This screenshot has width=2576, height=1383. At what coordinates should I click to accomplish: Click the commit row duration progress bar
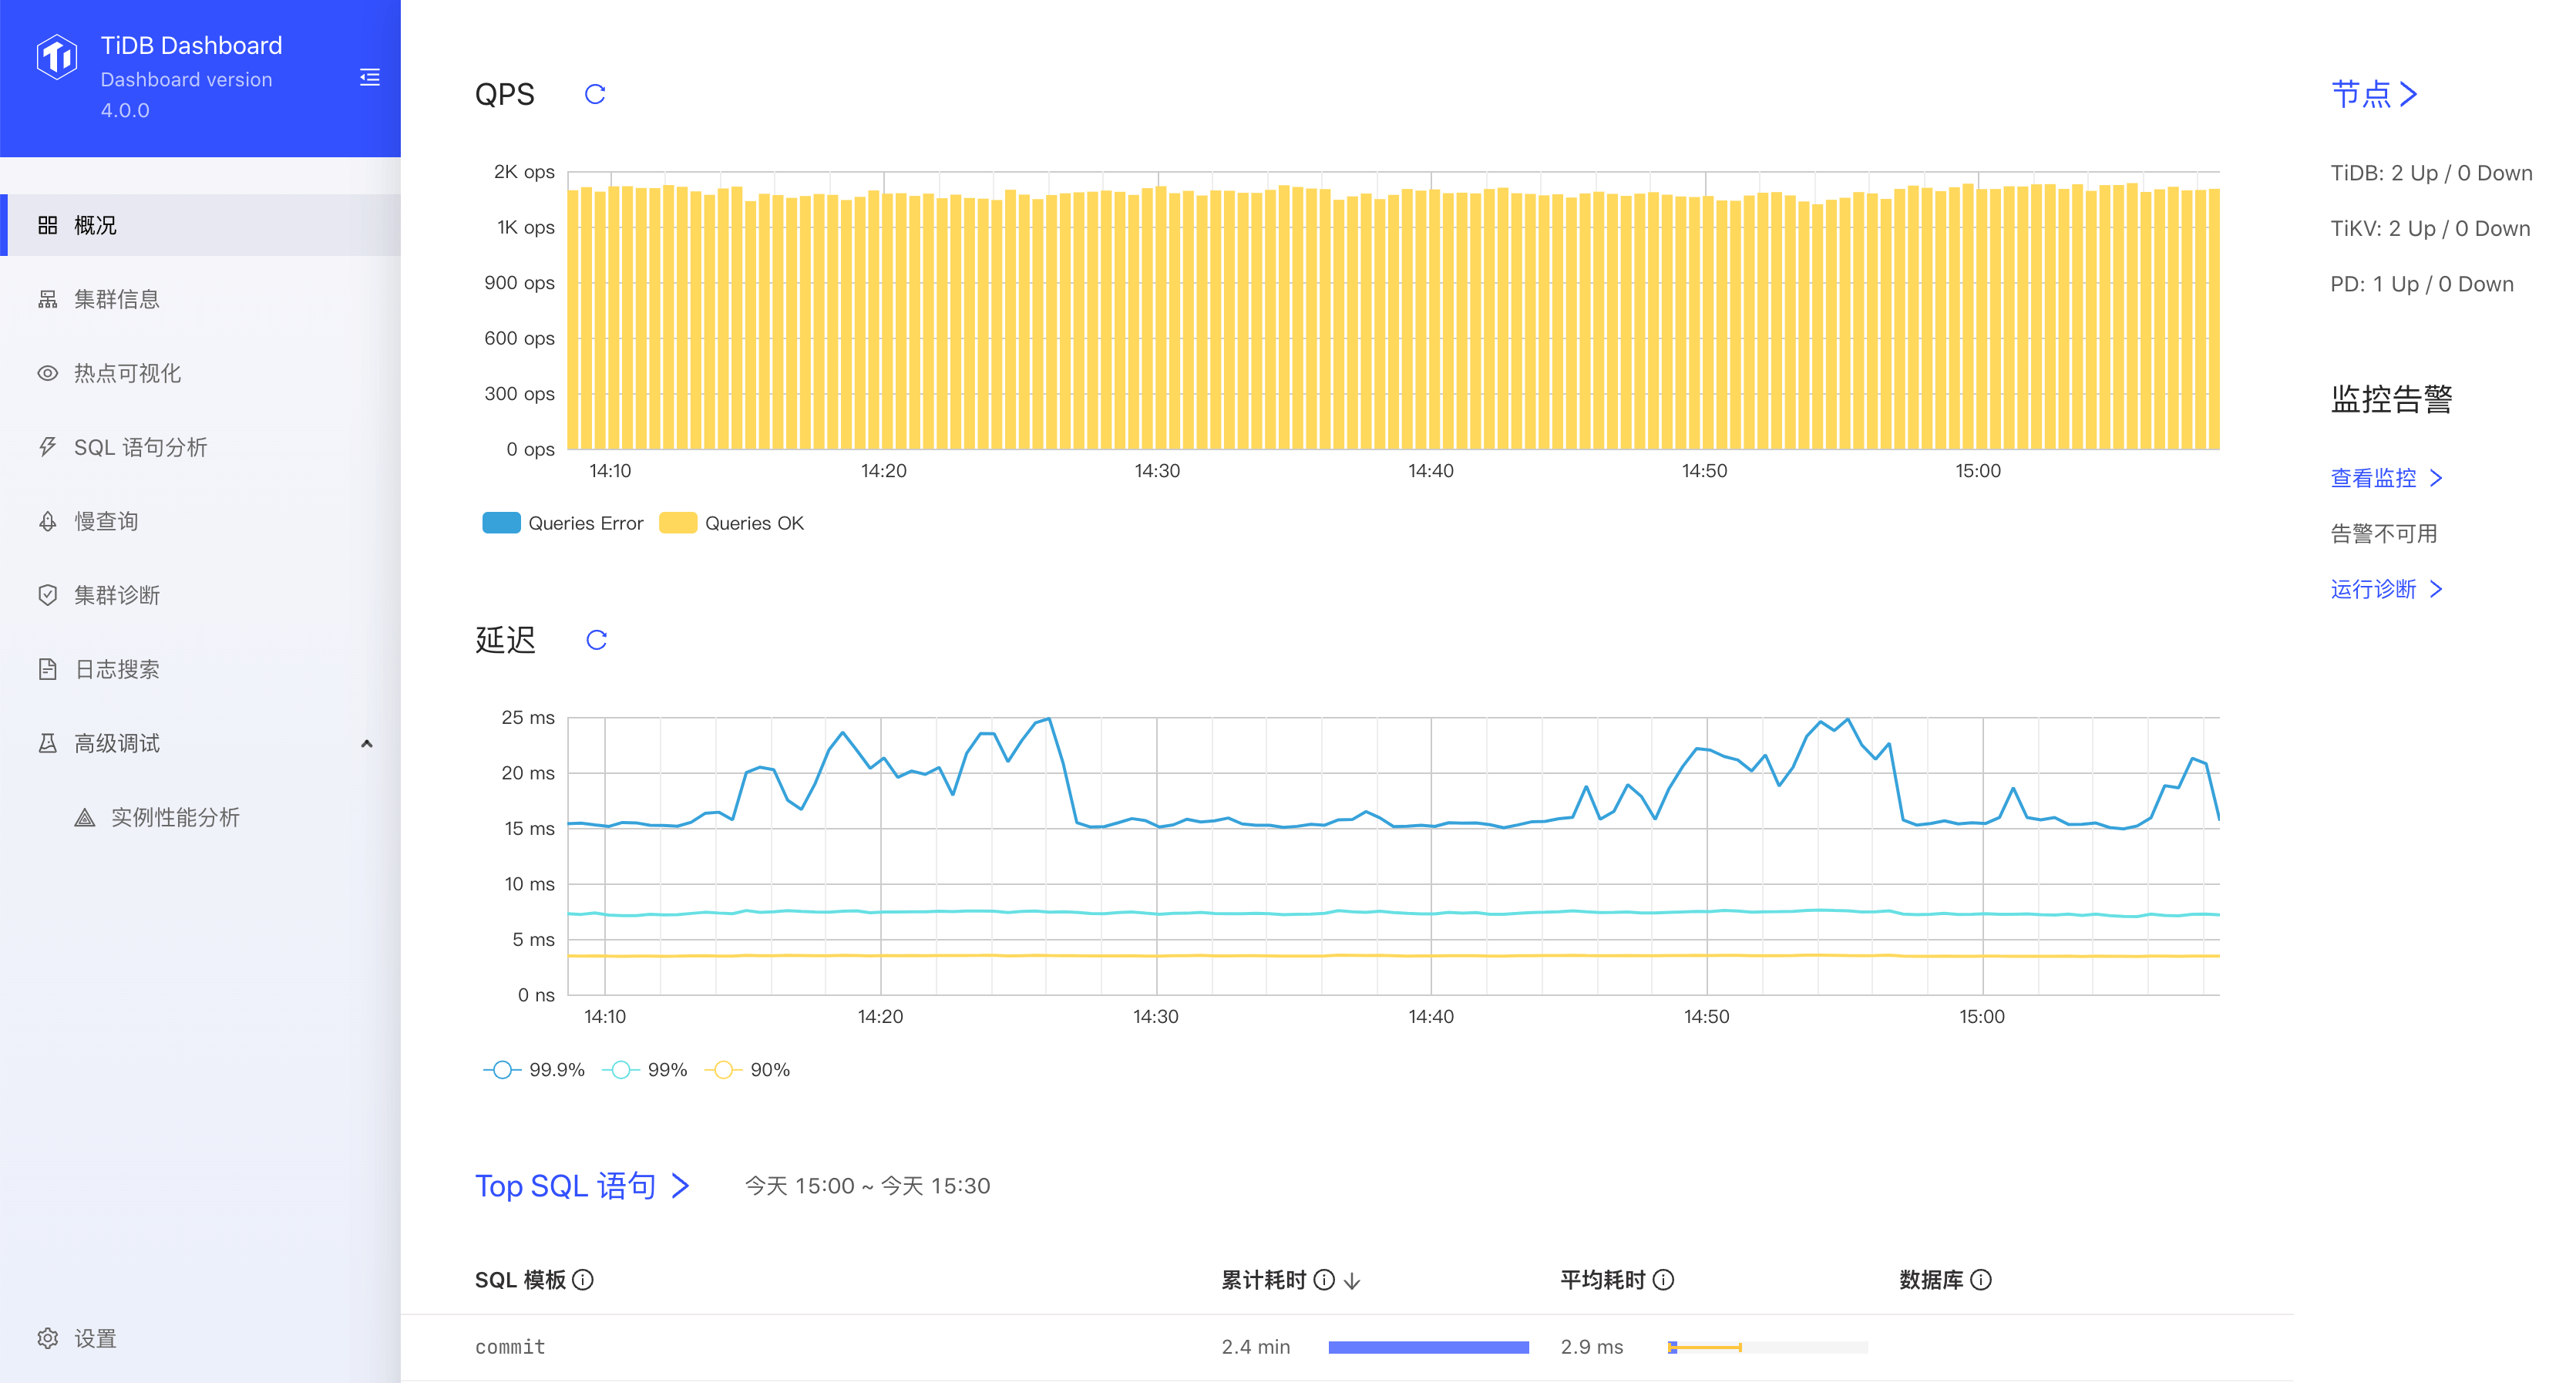1428,1347
